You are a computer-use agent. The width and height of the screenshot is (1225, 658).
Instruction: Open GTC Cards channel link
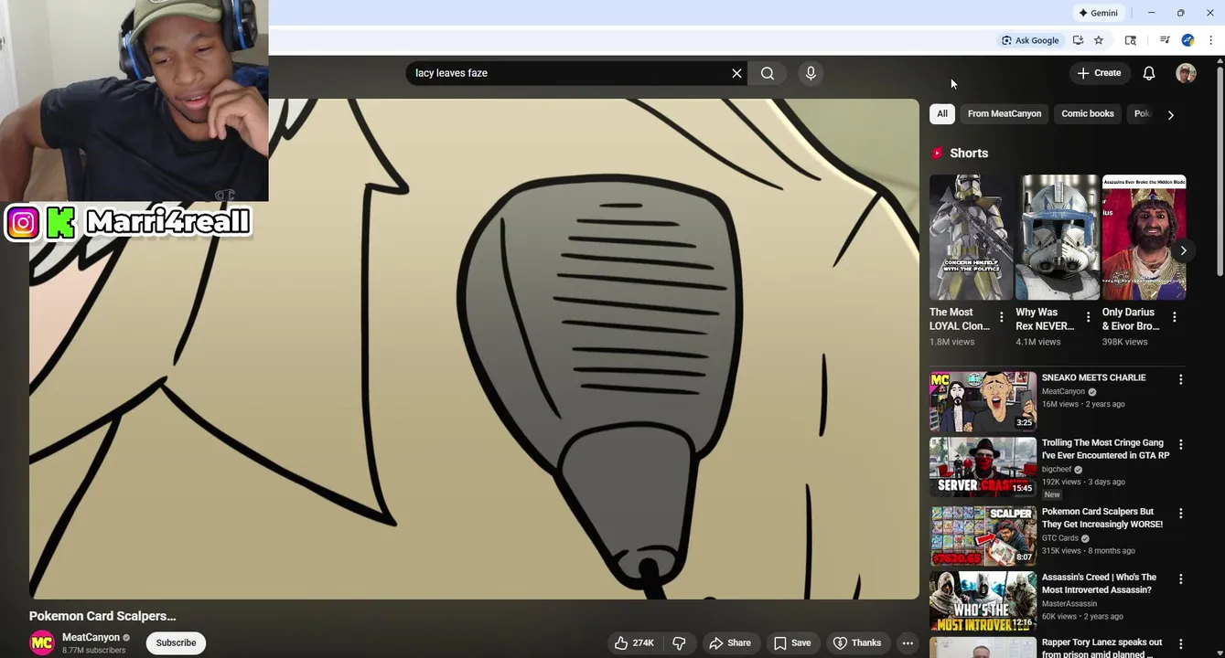click(1060, 538)
